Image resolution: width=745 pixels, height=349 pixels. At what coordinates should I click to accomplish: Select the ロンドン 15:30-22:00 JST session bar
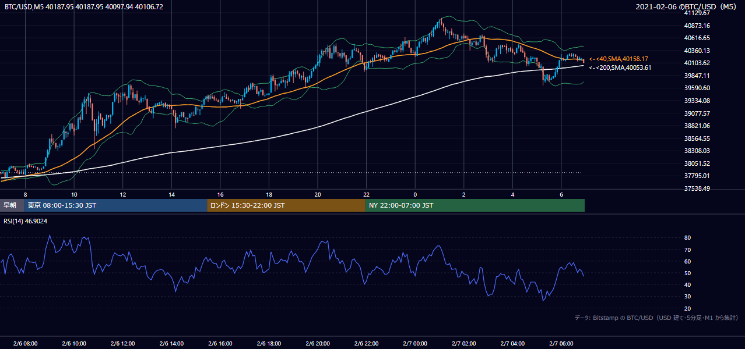(286, 205)
